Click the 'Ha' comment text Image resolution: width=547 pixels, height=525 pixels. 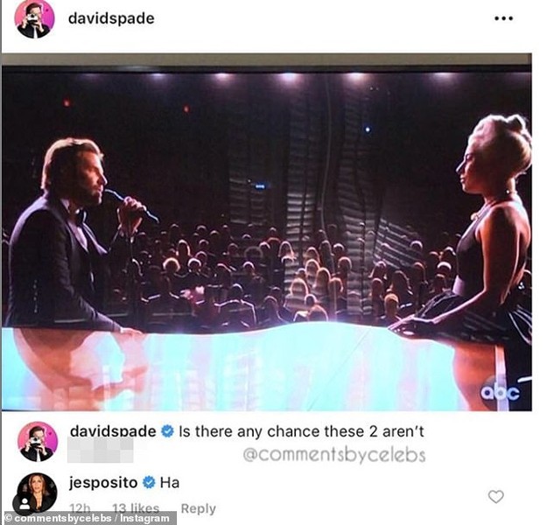(170, 483)
